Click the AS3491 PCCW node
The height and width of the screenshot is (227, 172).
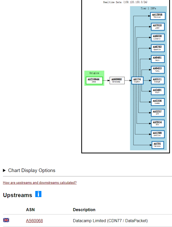click(x=158, y=91)
